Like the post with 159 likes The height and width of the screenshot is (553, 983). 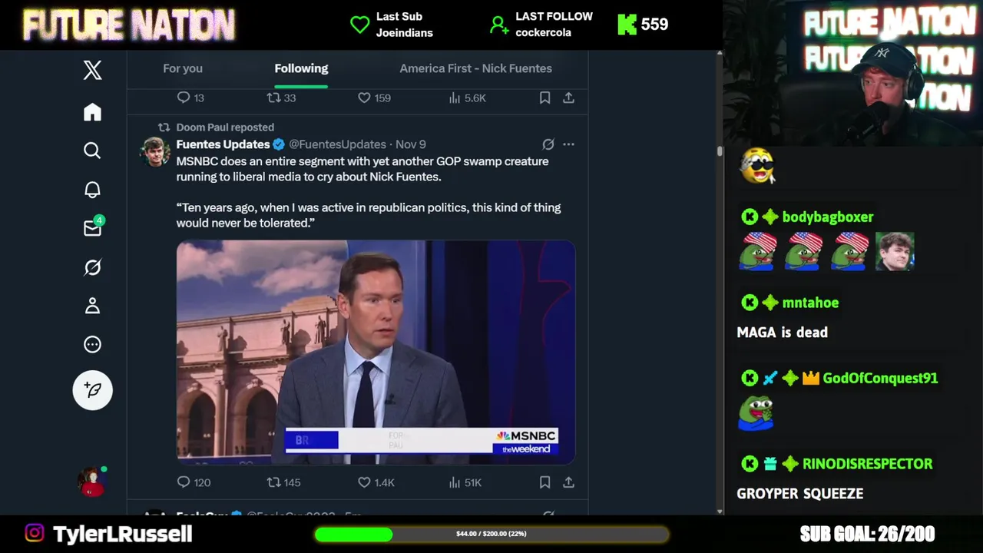click(374, 98)
